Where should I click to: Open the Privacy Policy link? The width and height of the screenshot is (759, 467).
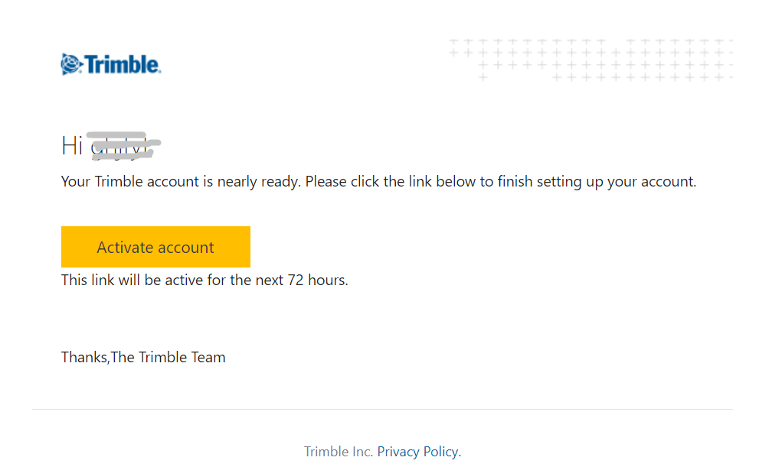click(419, 452)
